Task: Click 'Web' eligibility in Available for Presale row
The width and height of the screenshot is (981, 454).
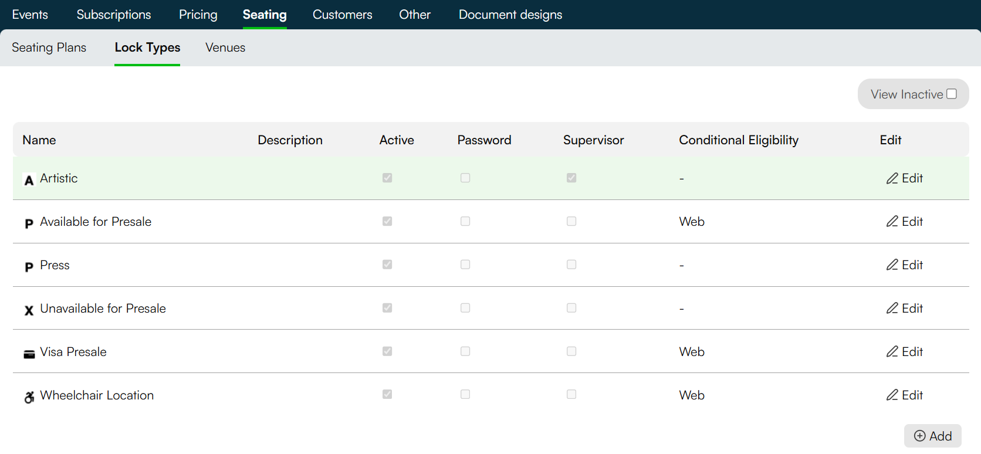Action: [692, 222]
